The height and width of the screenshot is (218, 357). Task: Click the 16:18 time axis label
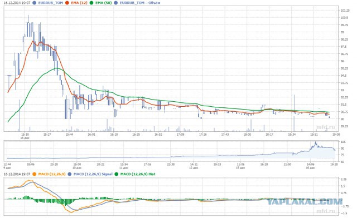click(x=114, y=135)
